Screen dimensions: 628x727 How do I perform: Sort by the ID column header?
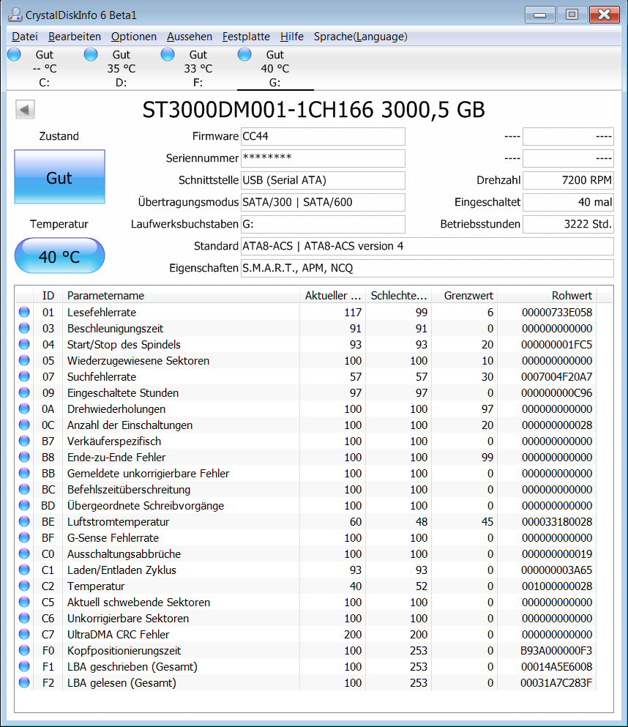(x=48, y=295)
